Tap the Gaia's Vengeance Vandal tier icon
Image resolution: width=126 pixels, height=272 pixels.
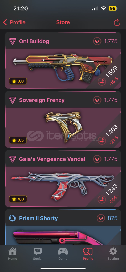click(12, 159)
